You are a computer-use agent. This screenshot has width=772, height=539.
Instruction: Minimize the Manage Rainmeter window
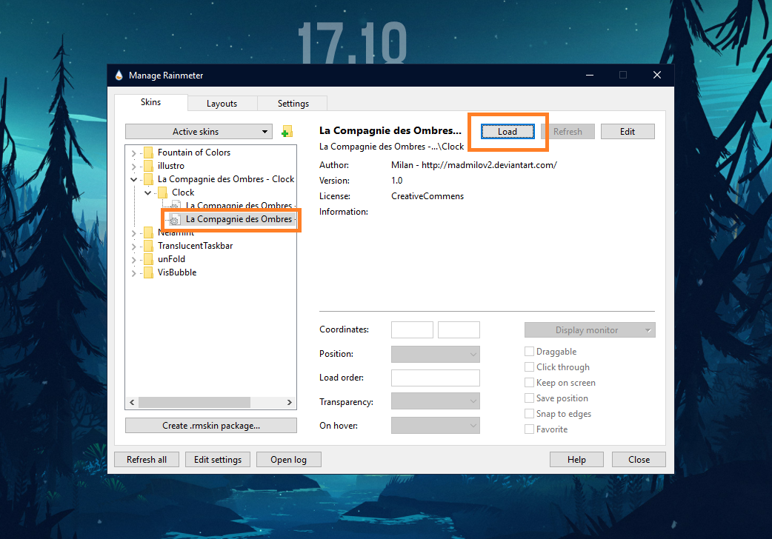[590, 76]
